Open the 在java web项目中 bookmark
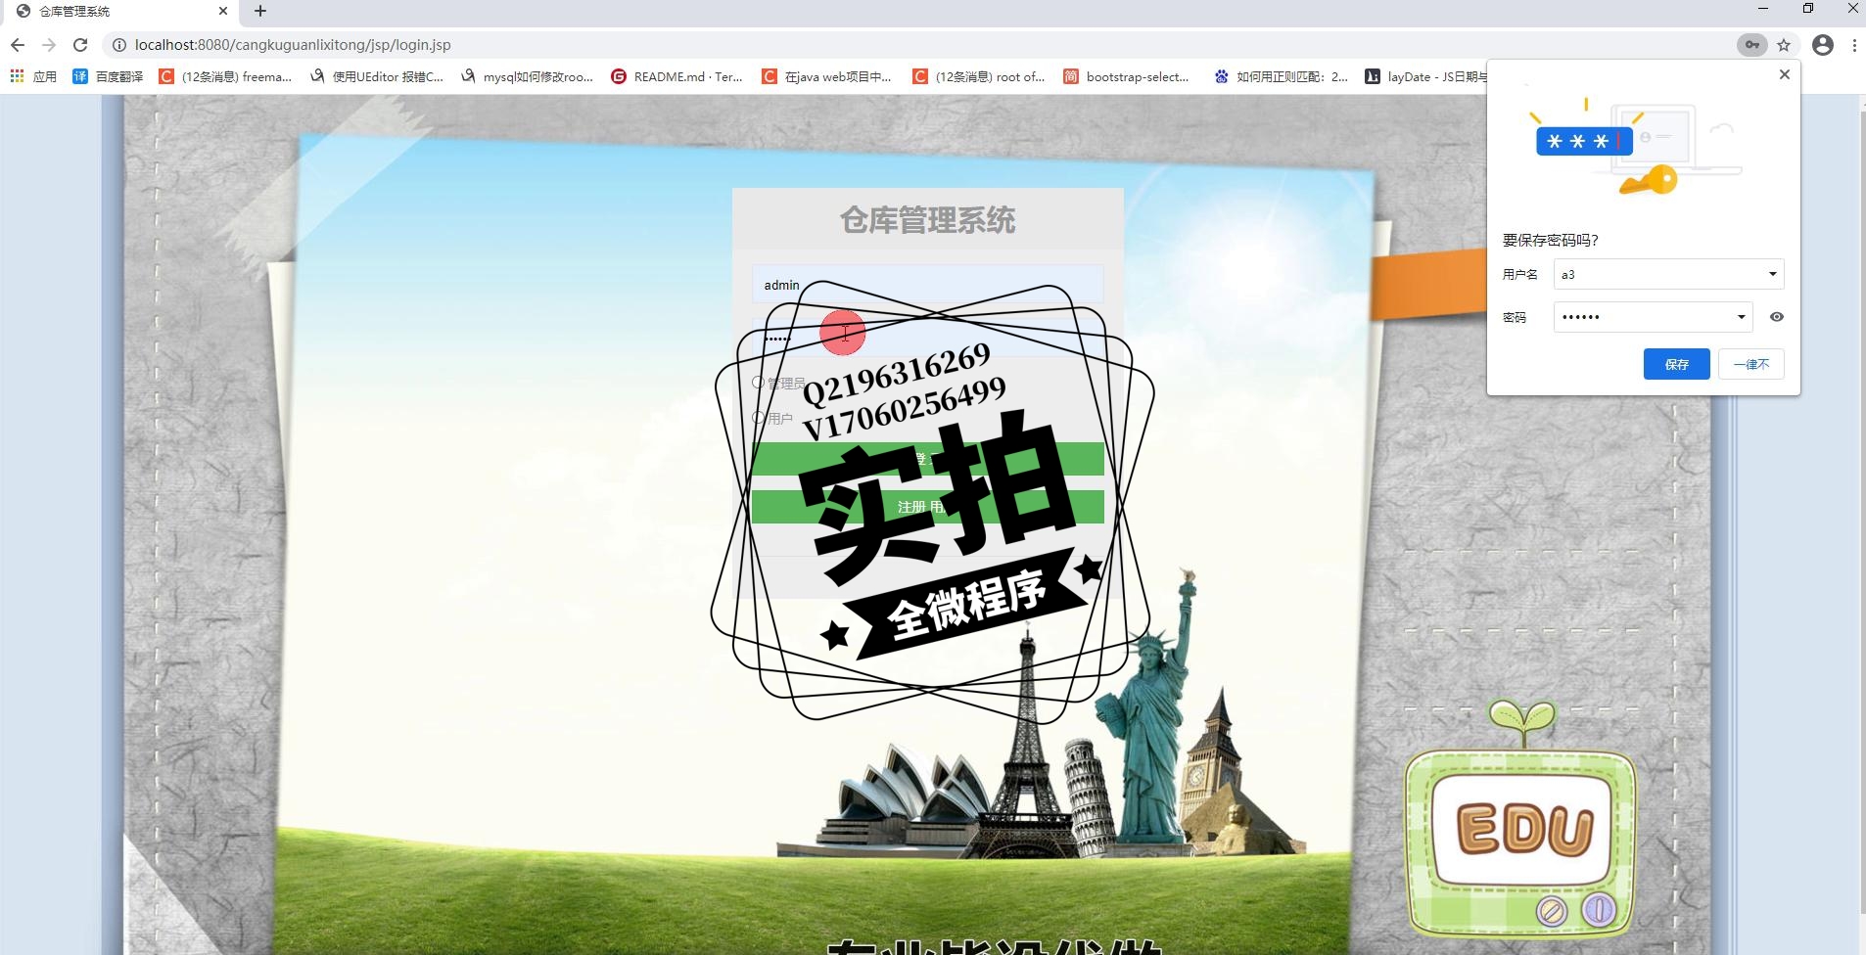1866x955 pixels. (x=827, y=76)
